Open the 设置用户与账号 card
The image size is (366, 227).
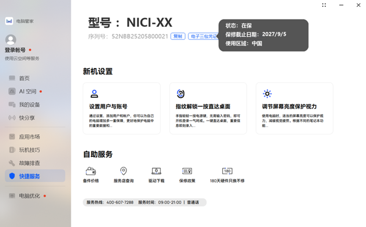[x=122, y=108]
